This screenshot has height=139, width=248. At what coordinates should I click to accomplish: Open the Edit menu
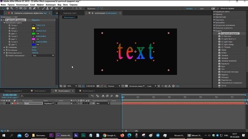(x=11, y=5)
